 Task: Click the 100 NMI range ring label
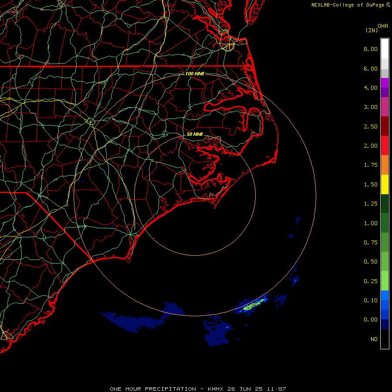coord(195,74)
